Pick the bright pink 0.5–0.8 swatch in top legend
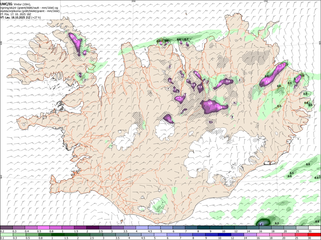The height and width of the screenshot is (240, 321). pos(43,228)
